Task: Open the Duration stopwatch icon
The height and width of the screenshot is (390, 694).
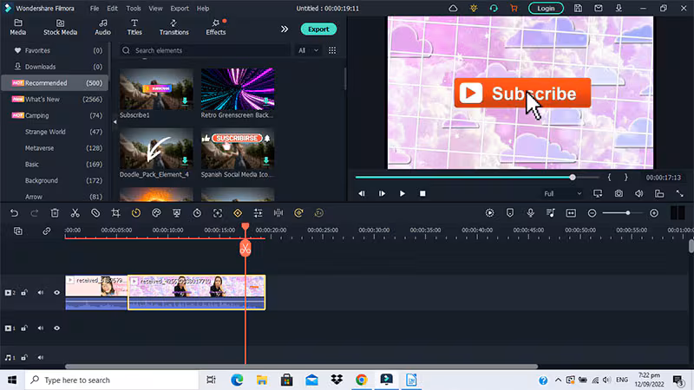Action: pos(197,213)
